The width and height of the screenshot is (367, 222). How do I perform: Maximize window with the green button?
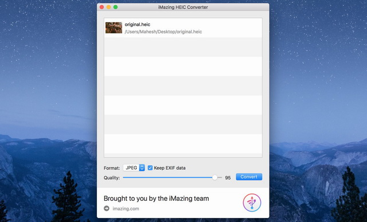115,7
